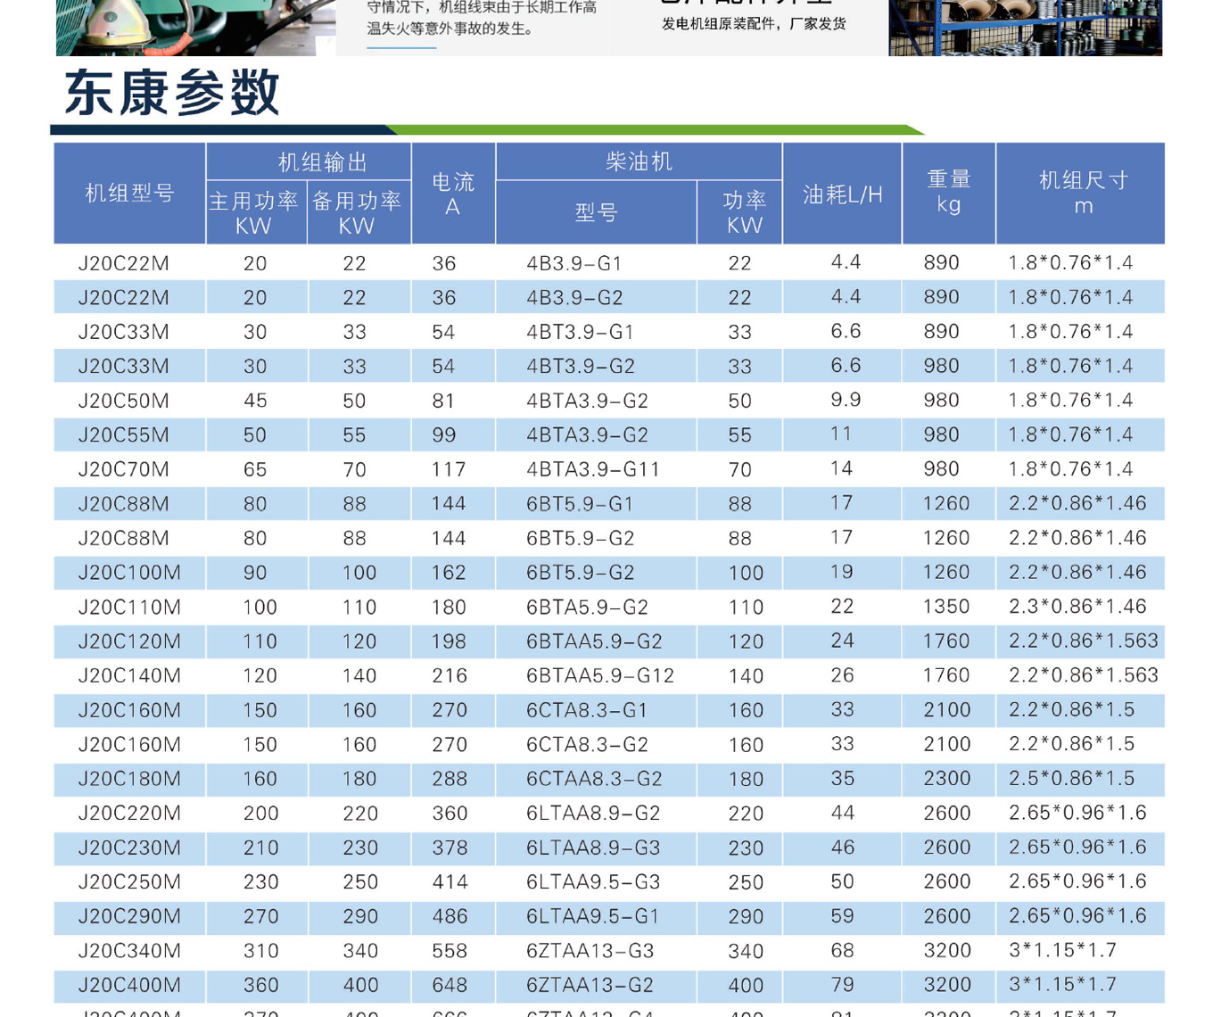The width and height of the screenshot is (1213, 1017).
Task: Click the 2.3*0.86*1.46 dimension cell
Action: pos(1077,607)
